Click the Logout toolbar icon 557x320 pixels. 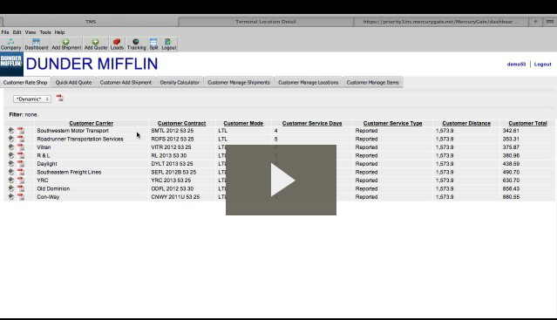coord(169,44)
